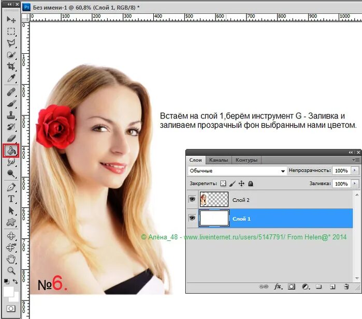The image size is (362, 319).
Task: Toggle lock all for the layer
Action: [x=251, y=184]
